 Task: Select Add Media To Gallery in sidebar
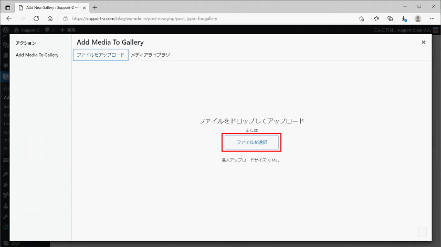37,55
